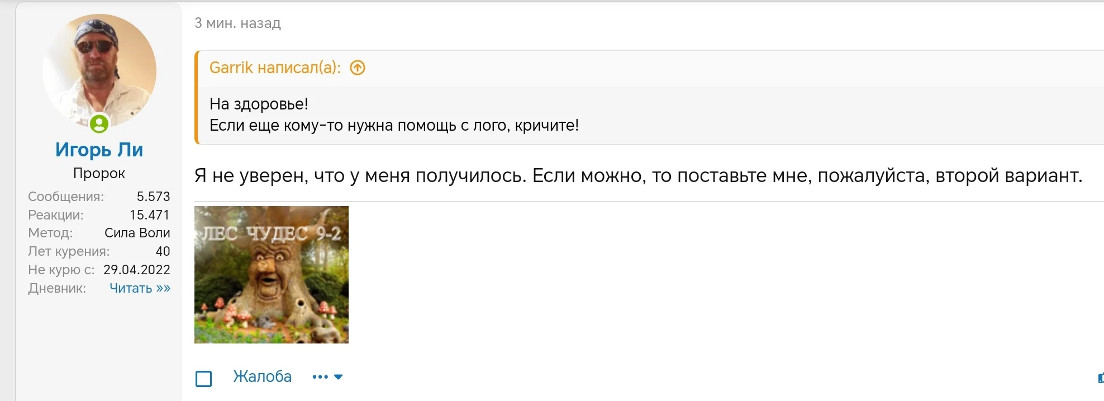The height and width of the screenshot is (401, 1104).
Task: Click the Garrik username in the quote
Action: [x=231, y=68]
